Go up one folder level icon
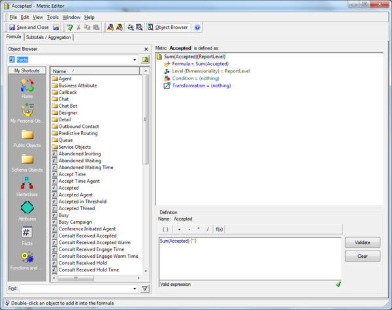This screenshot has width=392, height=310. tap(145, 59)
